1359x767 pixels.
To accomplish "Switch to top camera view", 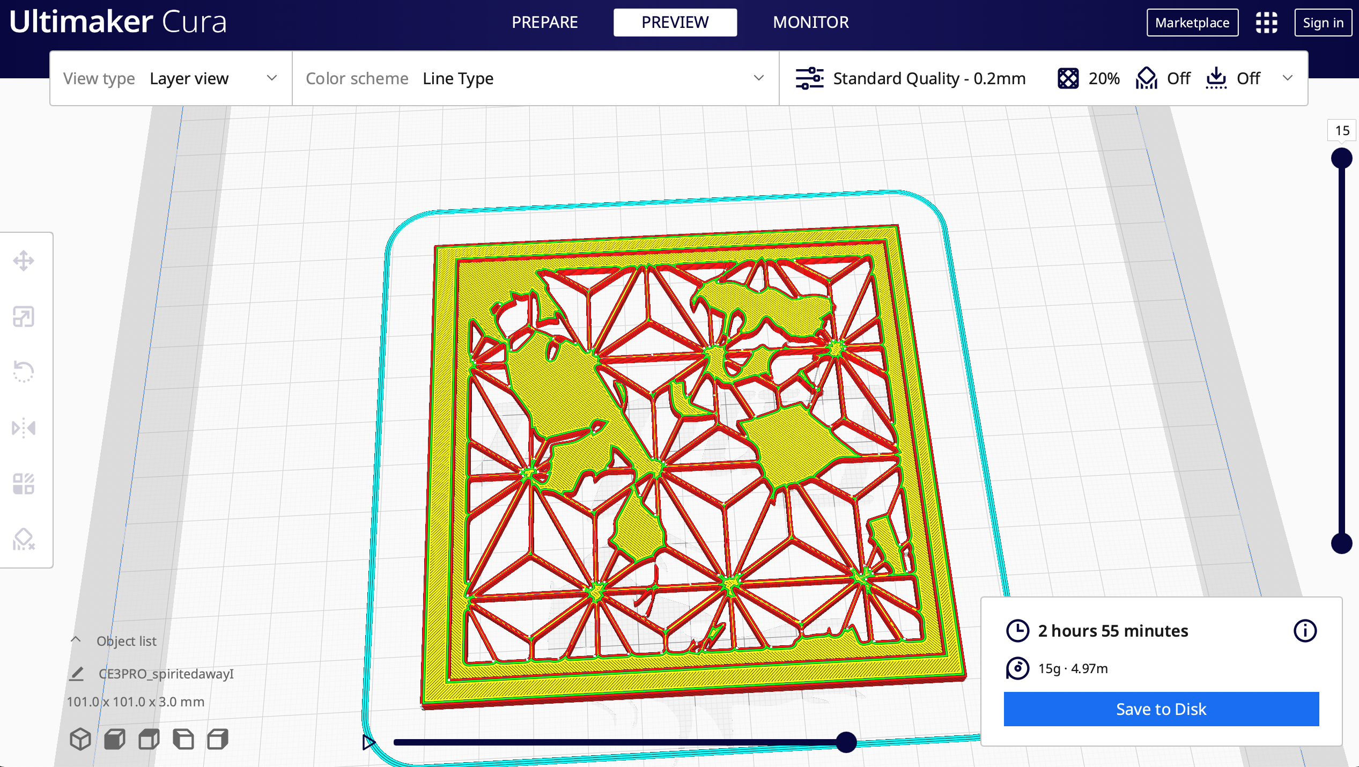I will point(149,739).
